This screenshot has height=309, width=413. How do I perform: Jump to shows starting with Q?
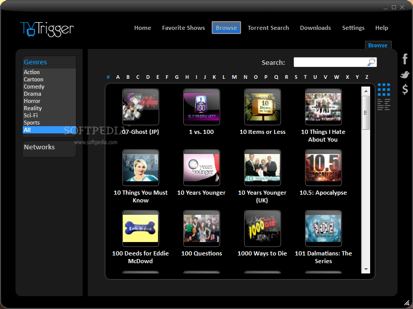pos(276,77)
